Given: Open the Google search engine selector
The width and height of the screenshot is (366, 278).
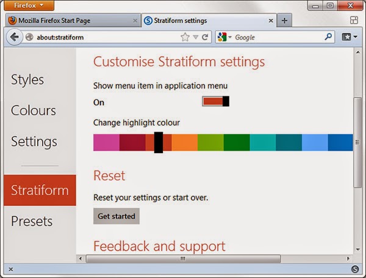Looking at the screenshot, I should (x=224, y=37).
